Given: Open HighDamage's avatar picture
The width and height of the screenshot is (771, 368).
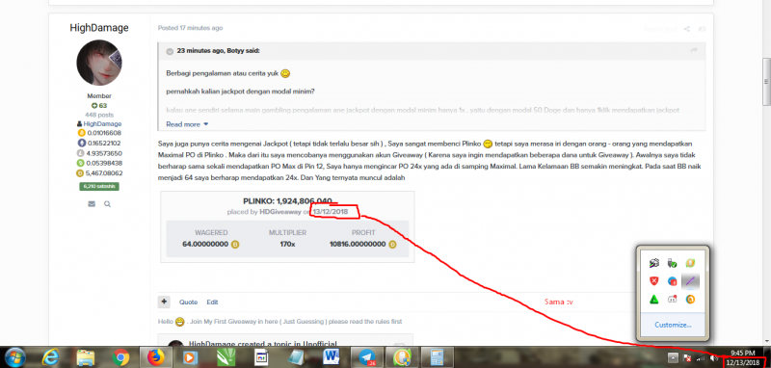Looking at the screenshot, I should (99, 63).
